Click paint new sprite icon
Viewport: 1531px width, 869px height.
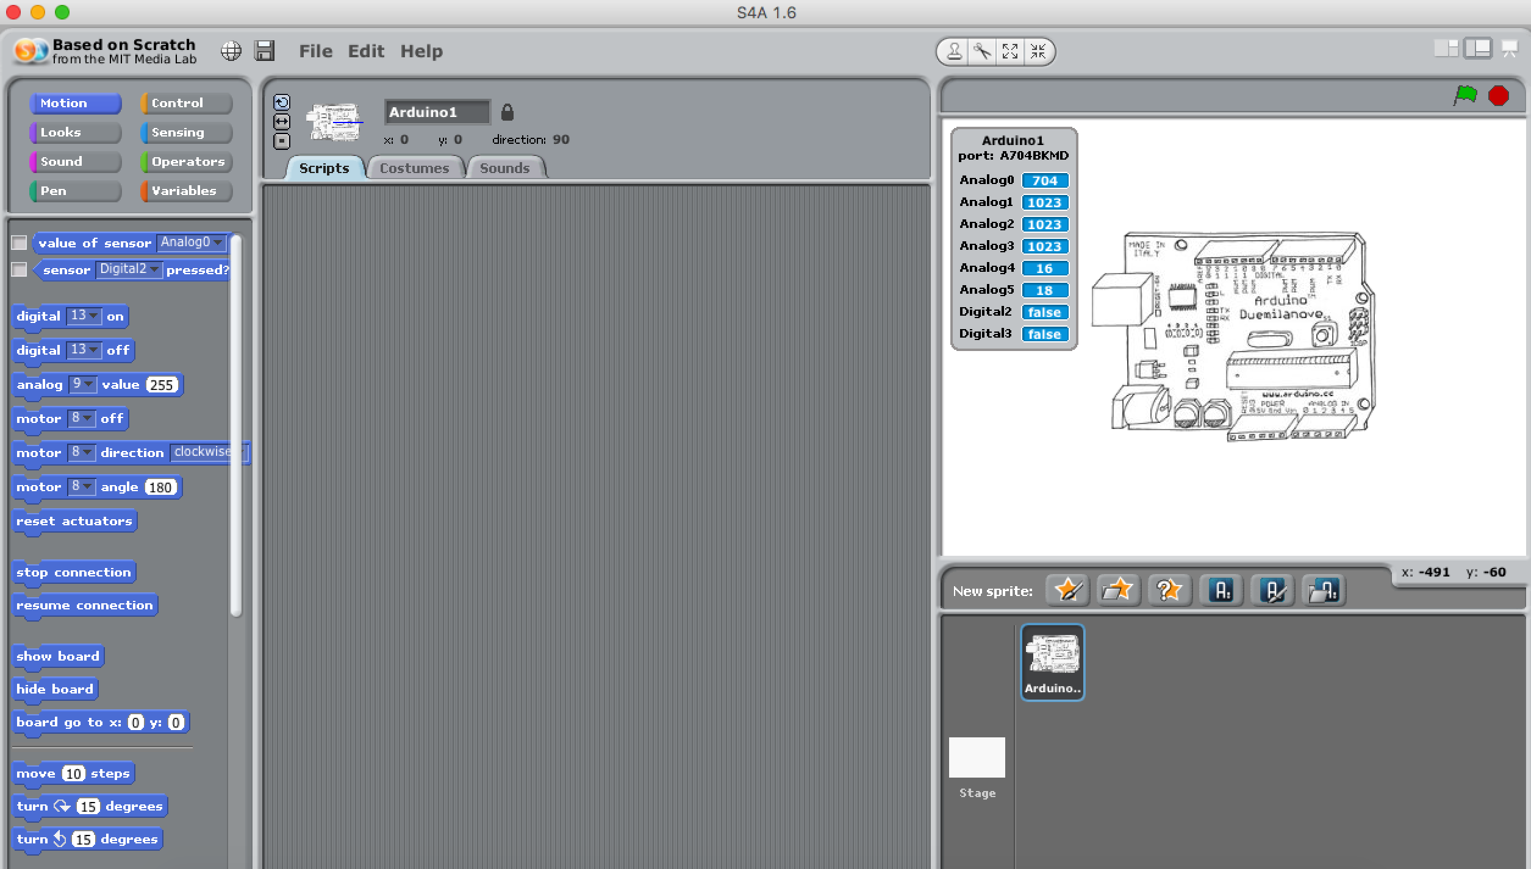1067,590
